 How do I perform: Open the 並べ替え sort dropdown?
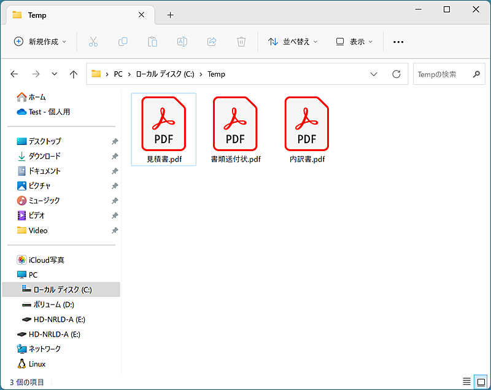(x=292, y=42)
